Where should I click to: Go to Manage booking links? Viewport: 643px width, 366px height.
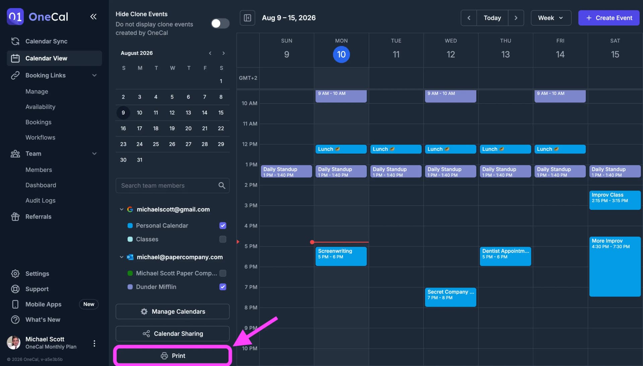37,91
